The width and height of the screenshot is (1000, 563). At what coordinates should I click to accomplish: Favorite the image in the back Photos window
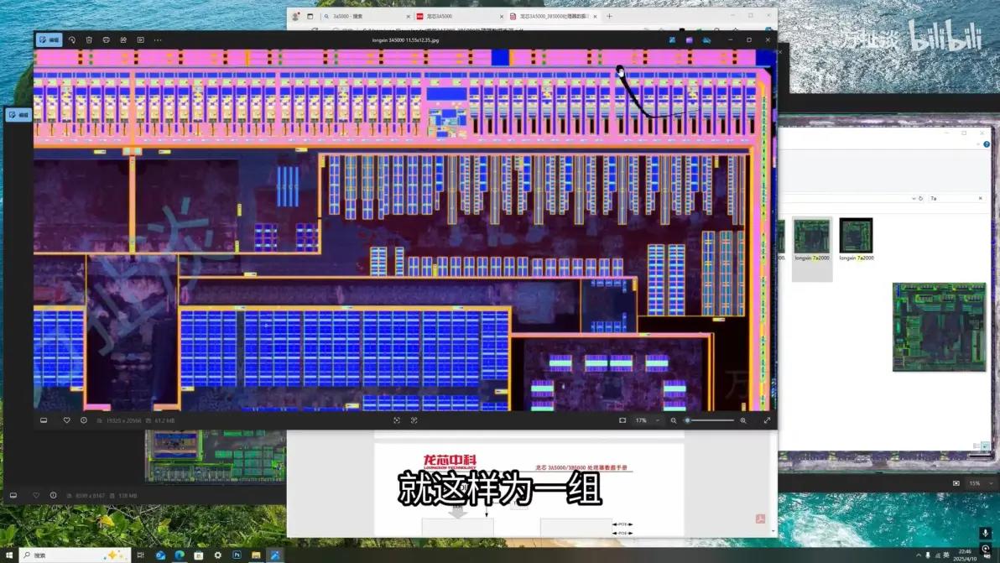pos(36,495)
